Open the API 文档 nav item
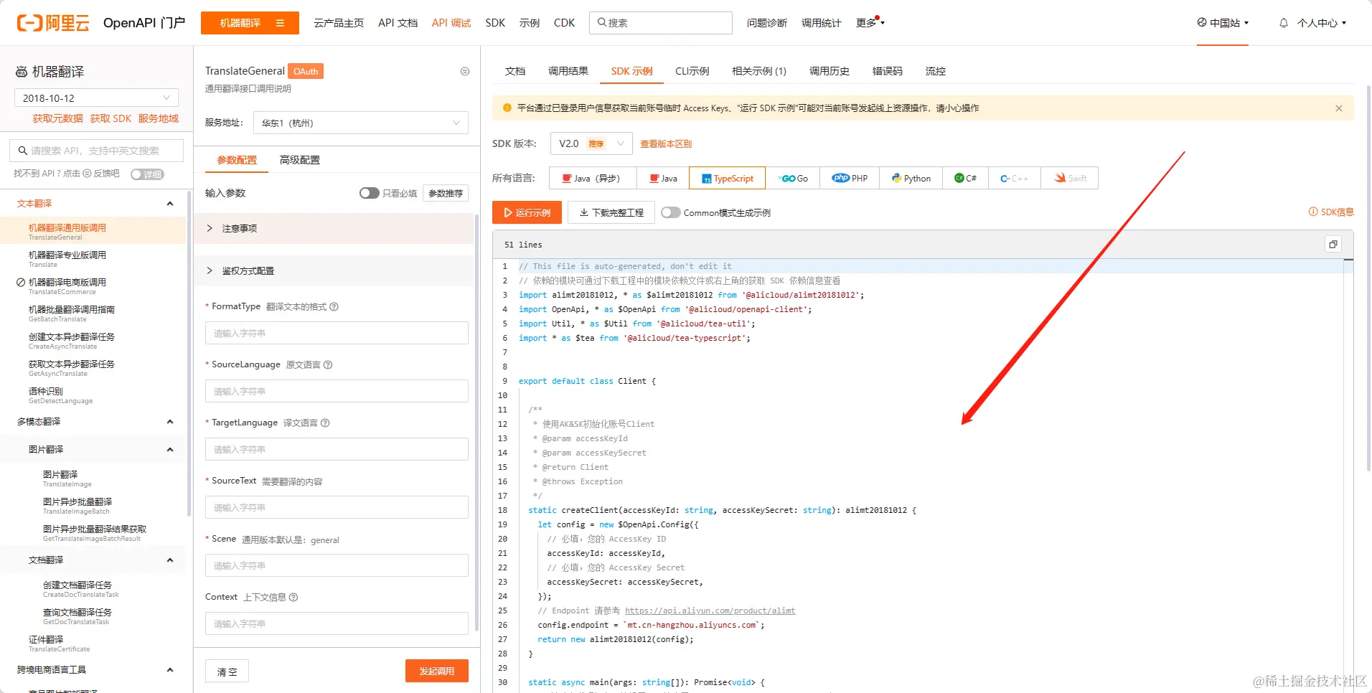The width and height of the screenshot is (1372, 693). click(398, 23)
